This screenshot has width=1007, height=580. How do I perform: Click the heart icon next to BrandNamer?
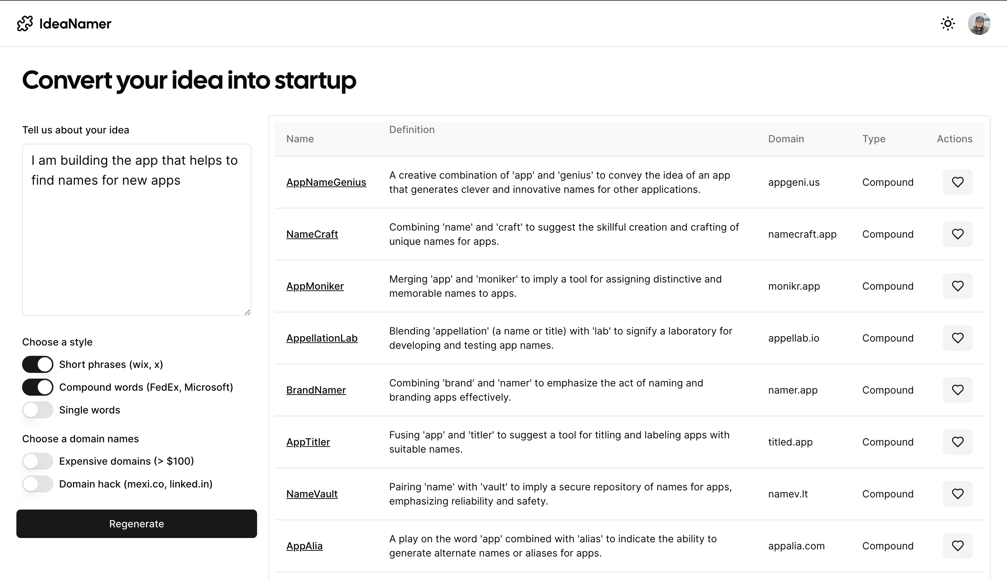coord(958,390)
